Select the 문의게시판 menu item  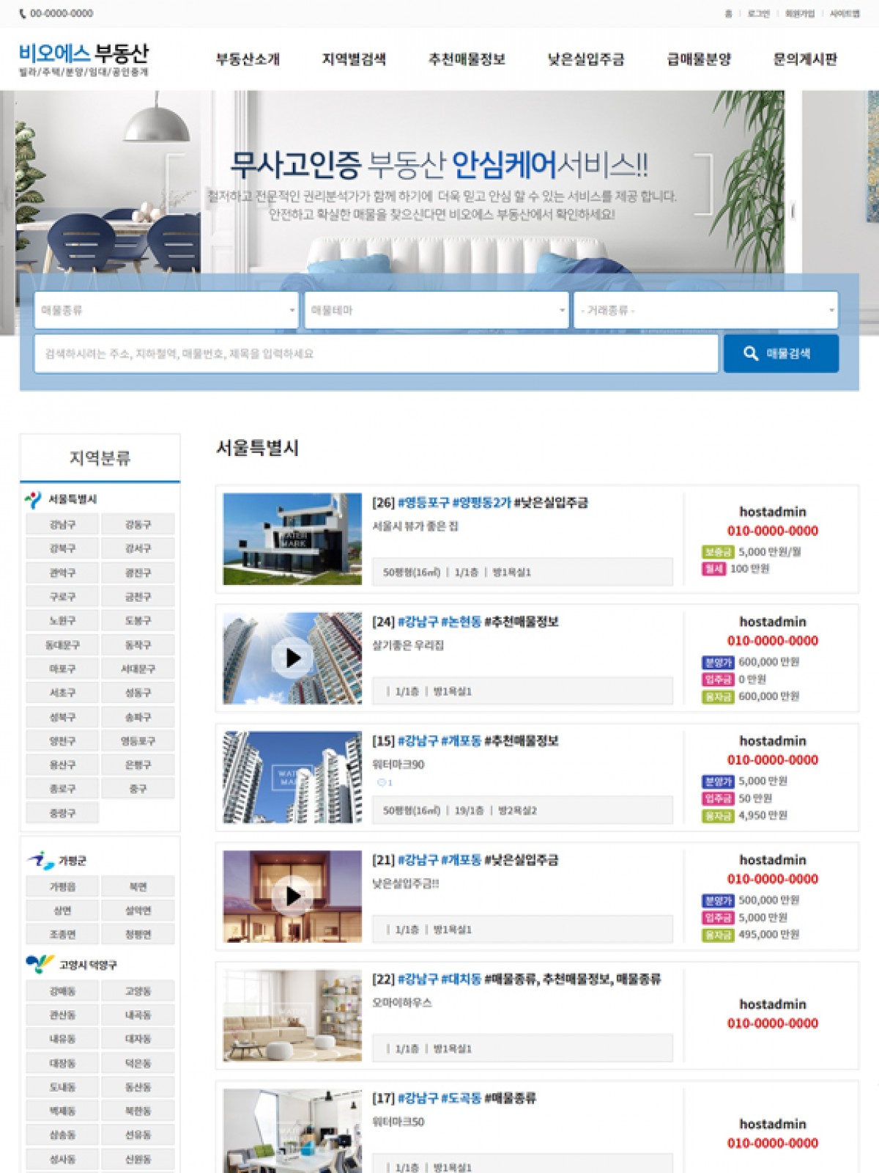click(x=805, y=59)
